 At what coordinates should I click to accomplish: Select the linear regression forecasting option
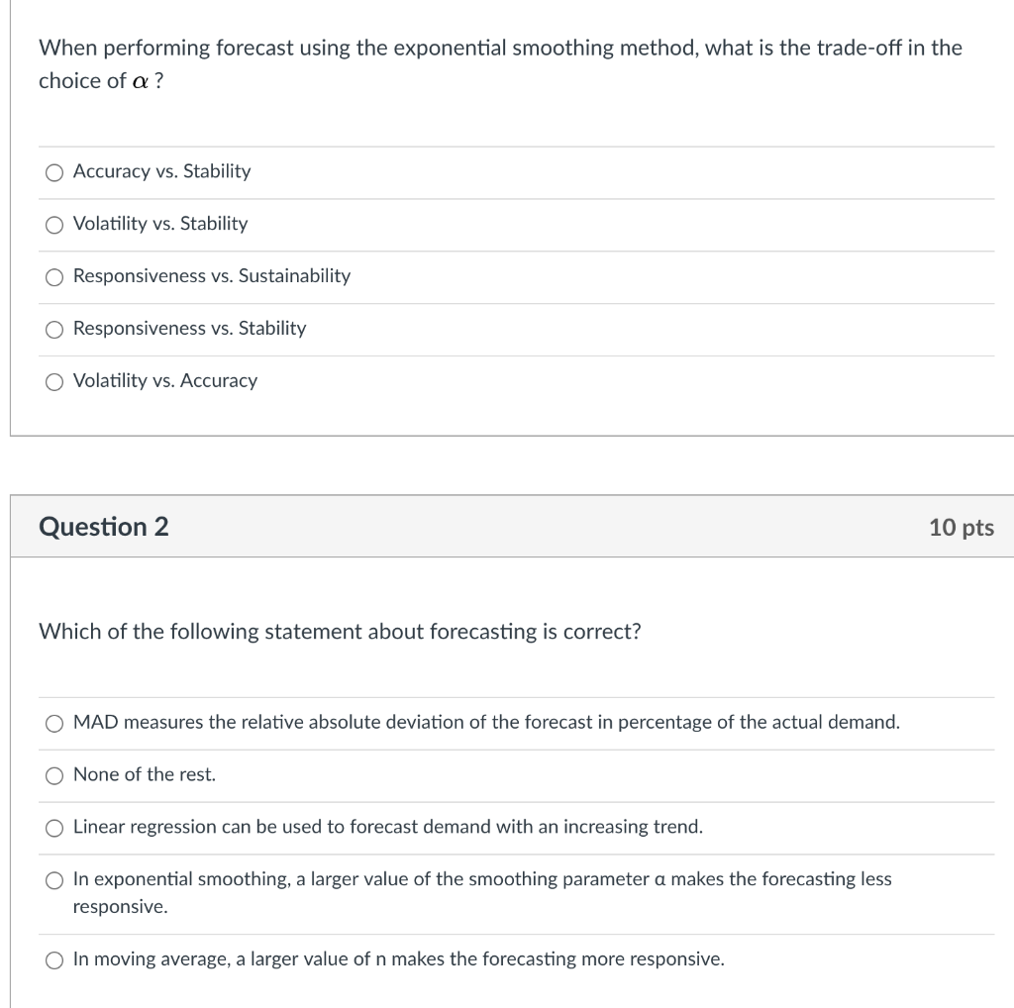(54, 828)
